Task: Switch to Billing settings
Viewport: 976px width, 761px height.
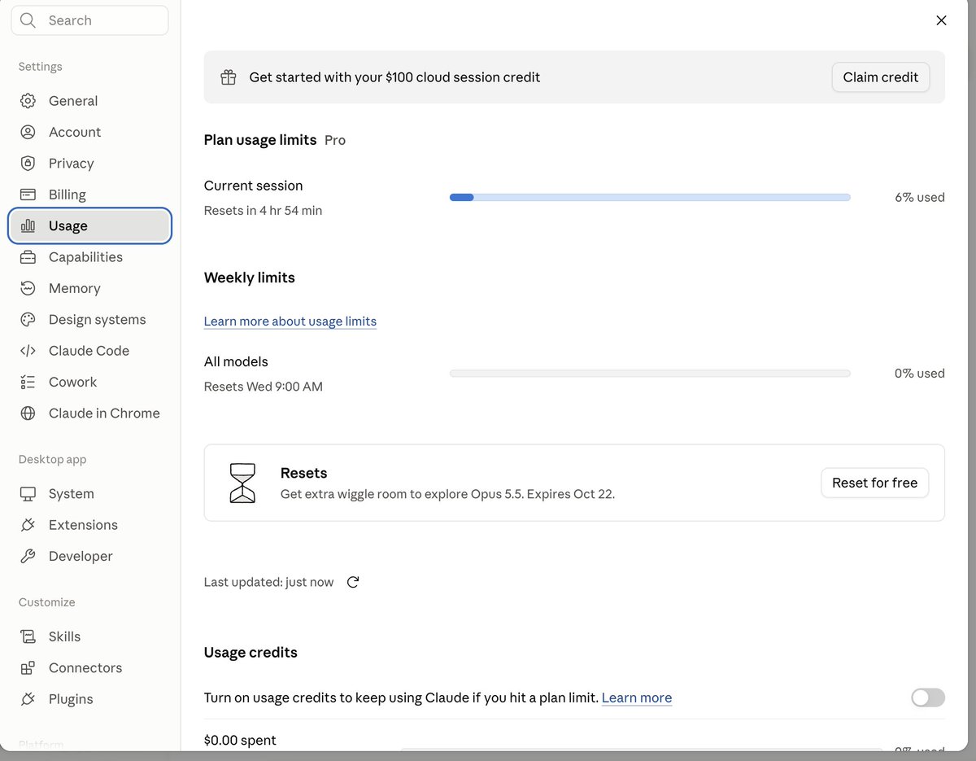Action: click(89, 195)
